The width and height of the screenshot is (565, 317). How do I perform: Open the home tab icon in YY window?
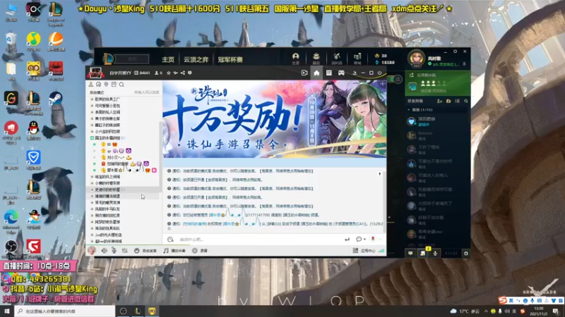pos(316,73)
